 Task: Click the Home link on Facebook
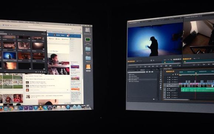[x=63, y=35]
